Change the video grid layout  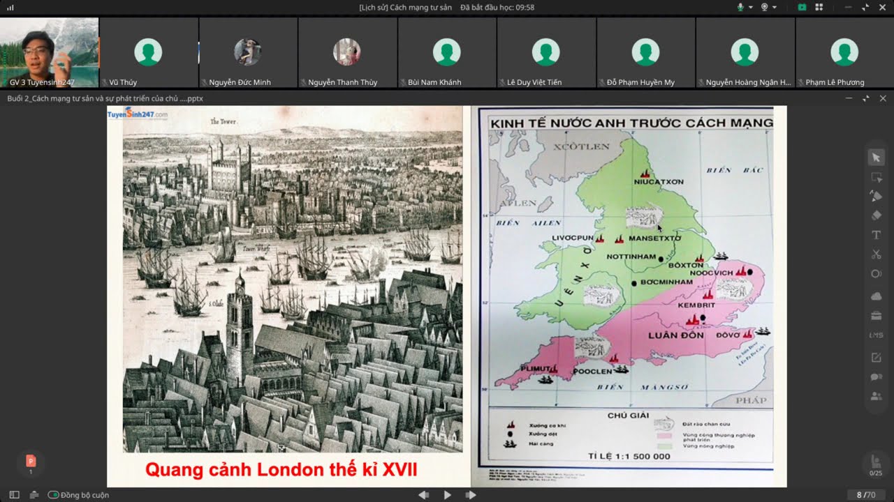[819, 7]
